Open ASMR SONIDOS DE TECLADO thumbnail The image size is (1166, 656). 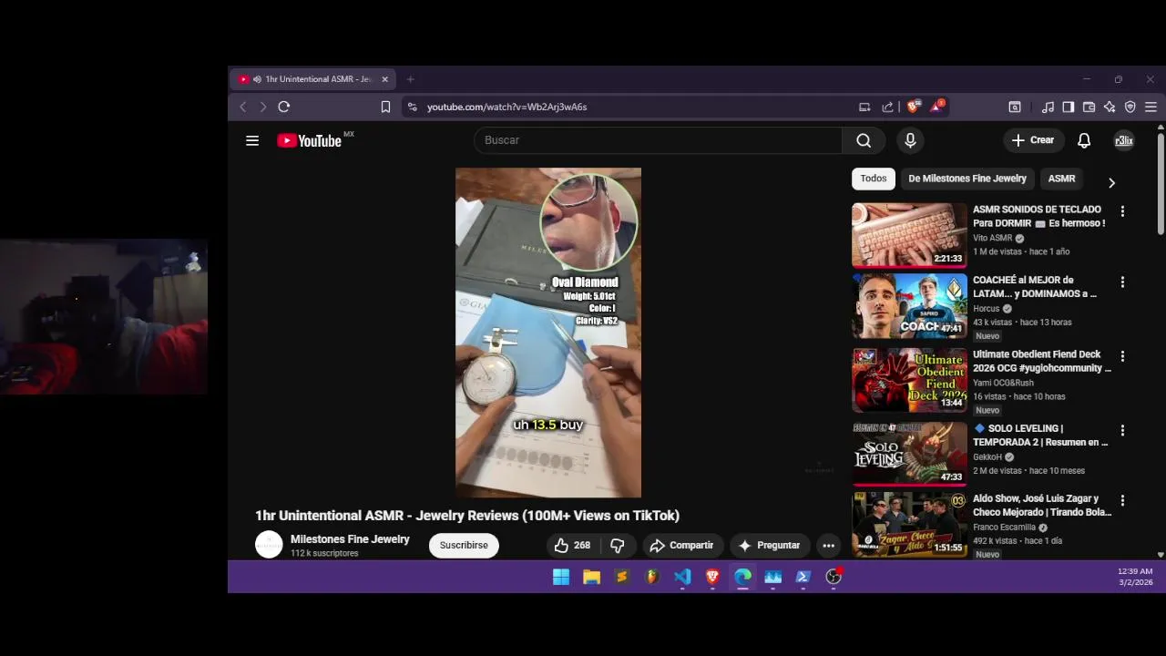point(909,234)
